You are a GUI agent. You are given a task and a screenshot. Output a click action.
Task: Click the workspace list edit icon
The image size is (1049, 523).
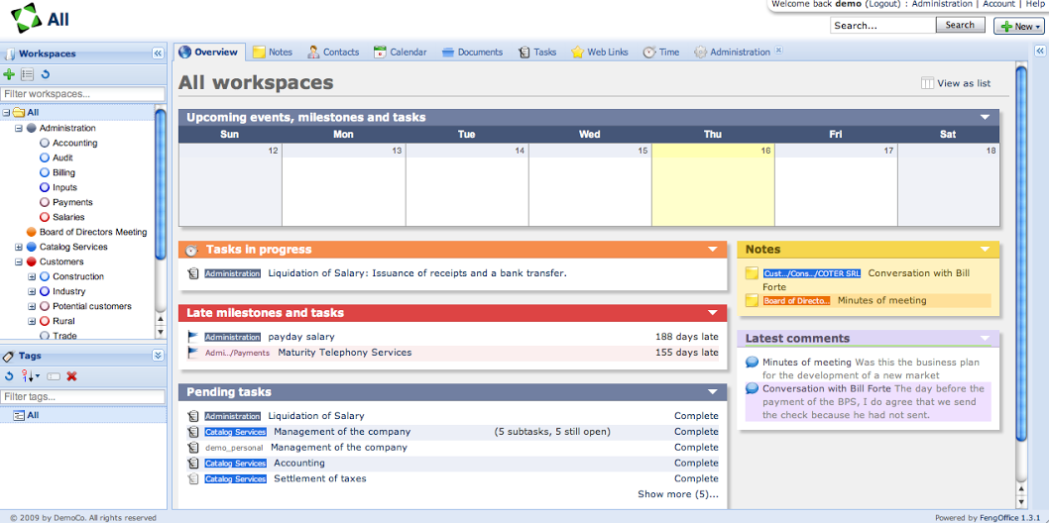pyautogui.click(x=28, y=75)
